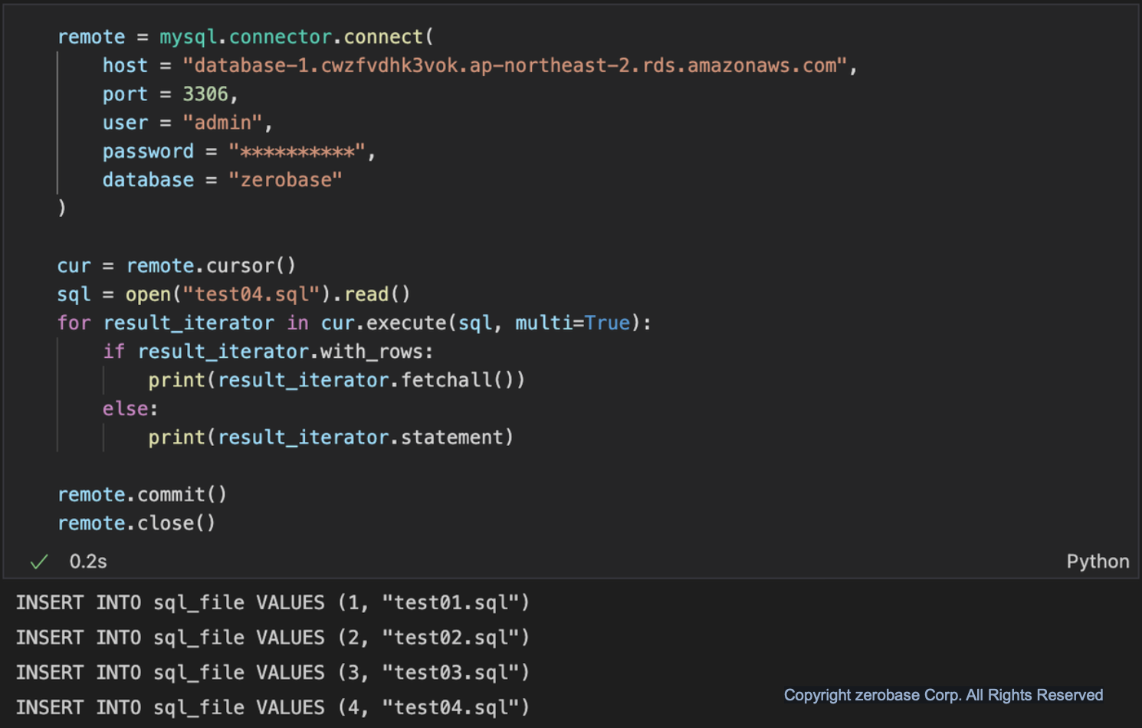Click output row with test03.sql
The height and width of the screenshot is (728, 1142).
[x=273, y=673]
